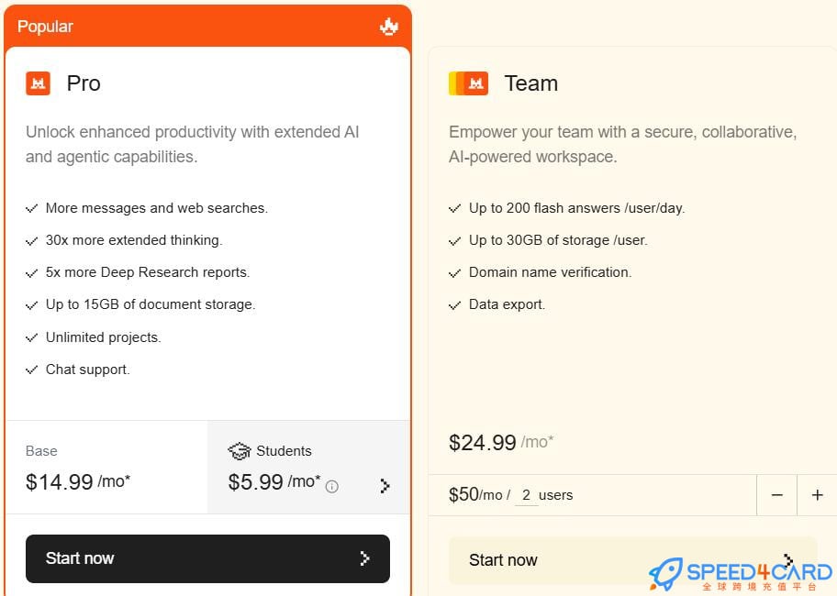The width and height of the screenshot is (837, 596).
Task: Increase team users with plus button
Action: [x=817, y=495]
